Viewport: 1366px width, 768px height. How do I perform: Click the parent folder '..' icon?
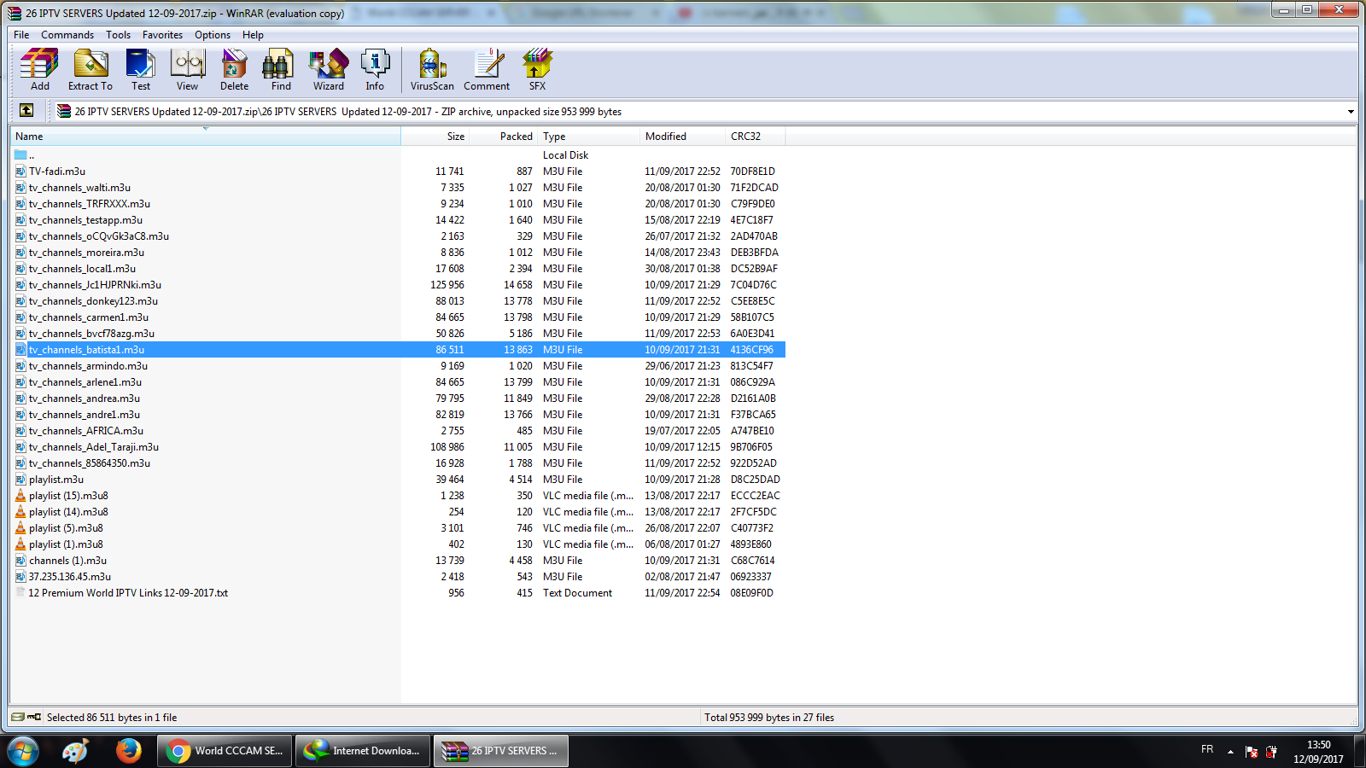click(x=20, y=155)
